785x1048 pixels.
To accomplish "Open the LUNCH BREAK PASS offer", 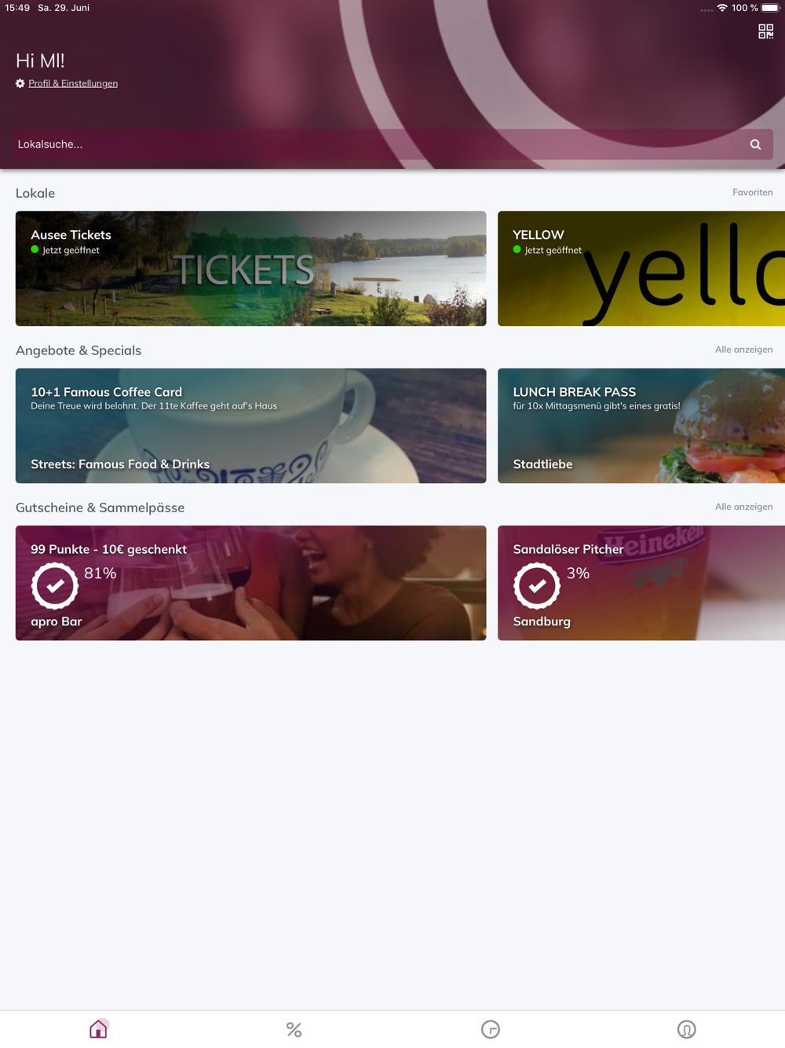I will pyautogui.click(x=641, y=426).
